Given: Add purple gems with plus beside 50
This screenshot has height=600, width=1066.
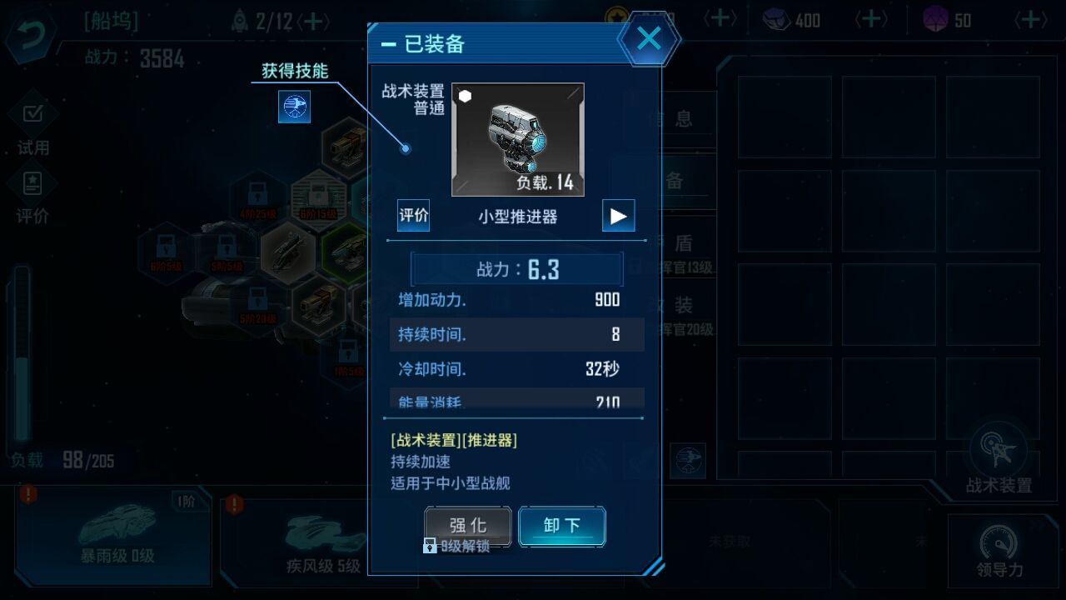Looking at the screenshot, I should [x=1030, y=19].
